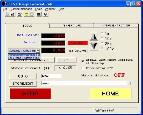Viewport: 143px width, 115px height.
Task: Click the GOTO position input field
Action: [x=51, y=76]
